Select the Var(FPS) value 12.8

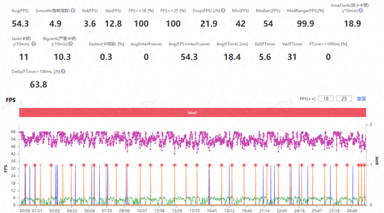(113, 24)
